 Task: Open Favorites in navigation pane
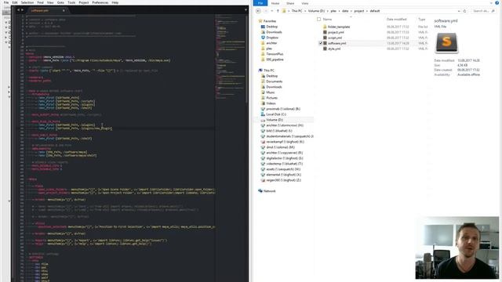[270, 21]
